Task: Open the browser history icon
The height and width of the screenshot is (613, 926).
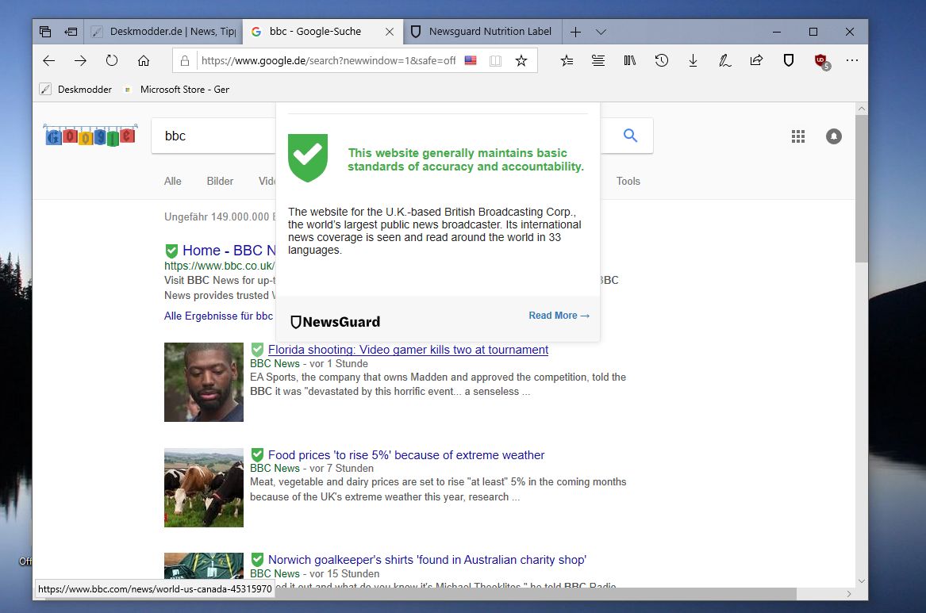Action: (x=661, y=60)
